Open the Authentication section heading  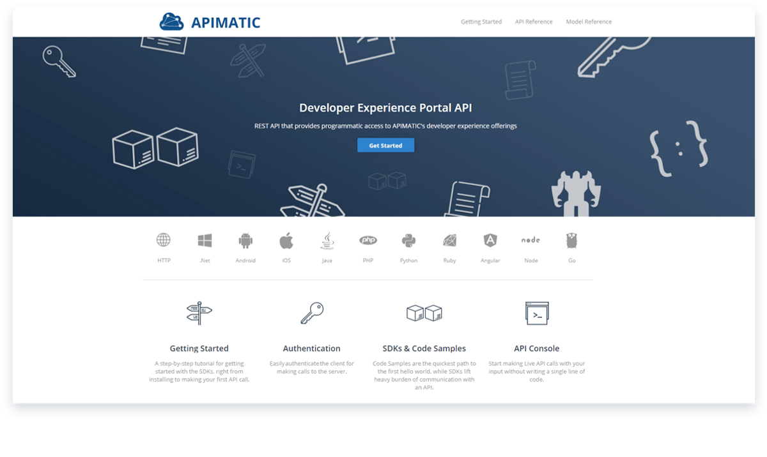[312, 348]
